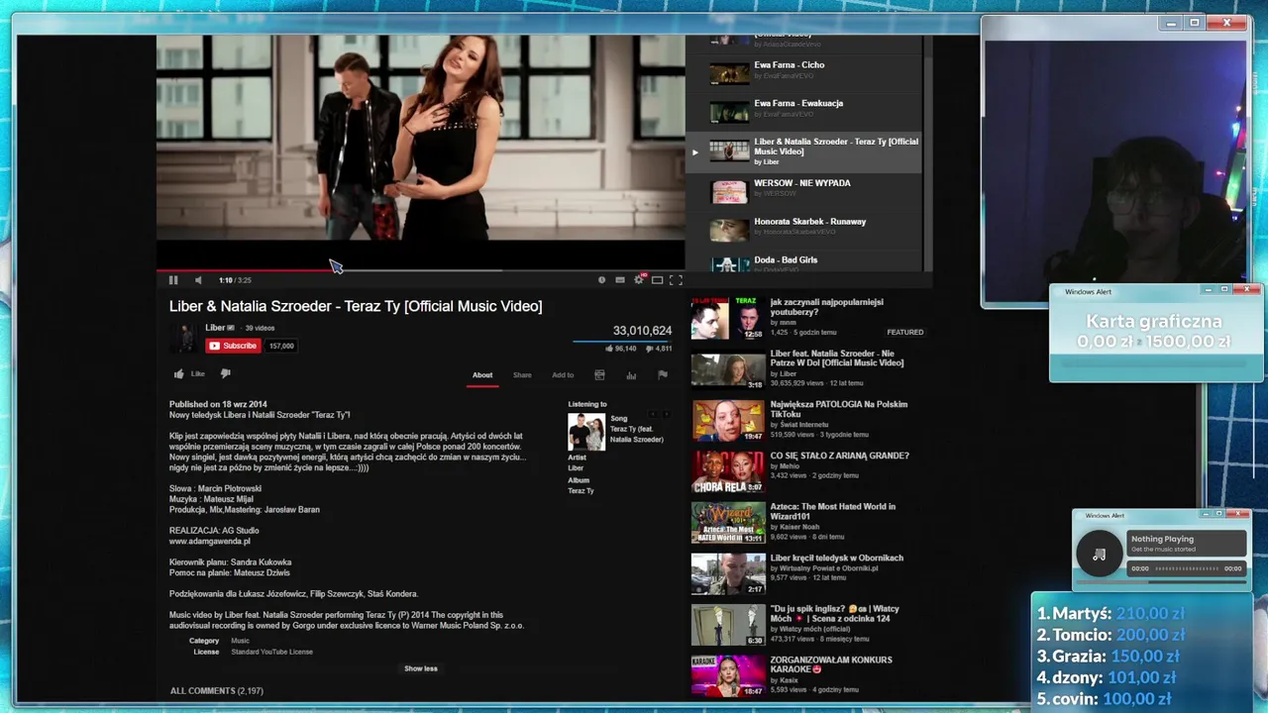Mute the video with the speaker icon
Screen dimensions: 1268x713
pos(198,280)
